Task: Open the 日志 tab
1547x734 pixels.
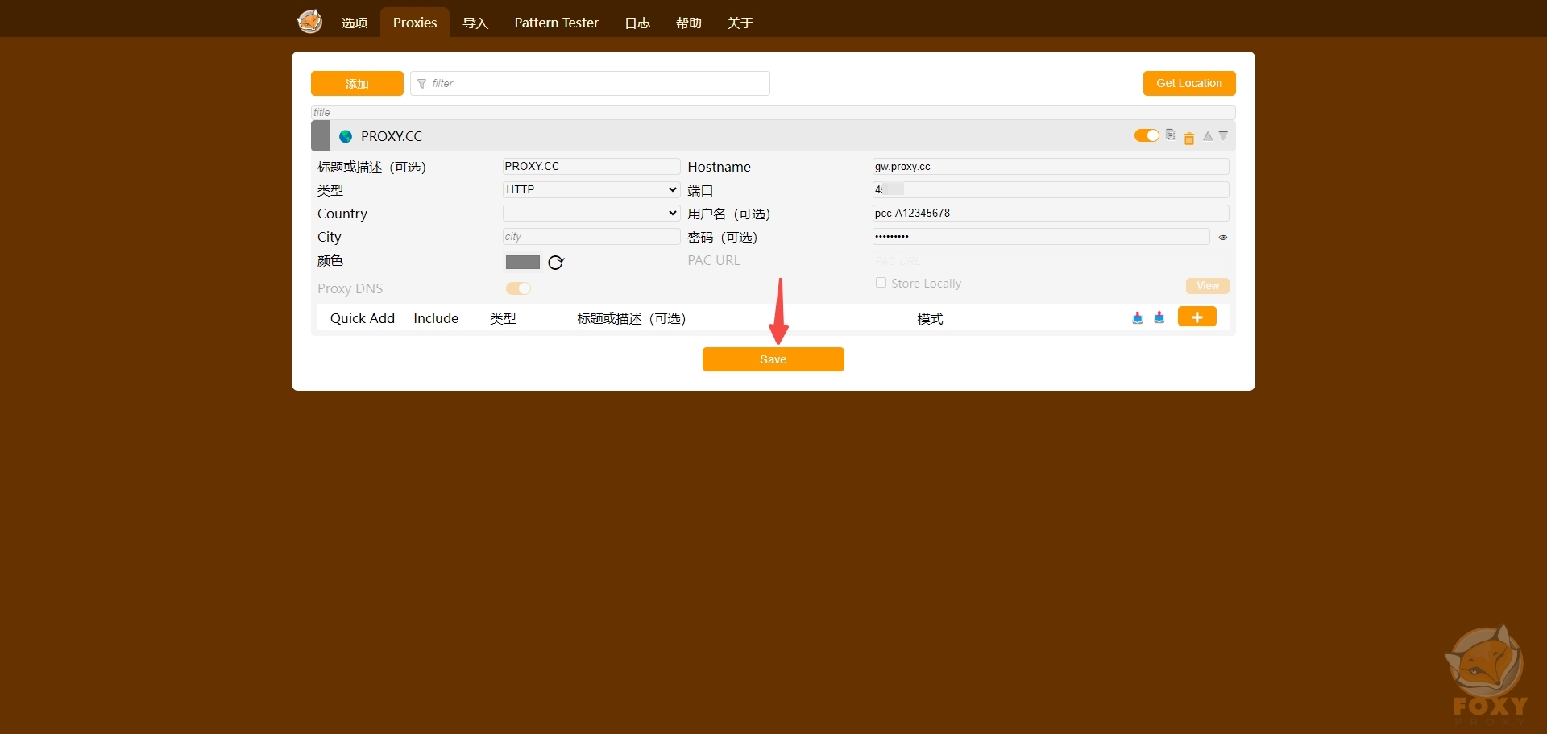Action: [x=637, y=23]
